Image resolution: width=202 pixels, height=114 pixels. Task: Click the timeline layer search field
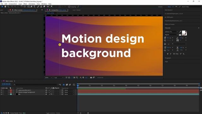[x=35, y=85]
